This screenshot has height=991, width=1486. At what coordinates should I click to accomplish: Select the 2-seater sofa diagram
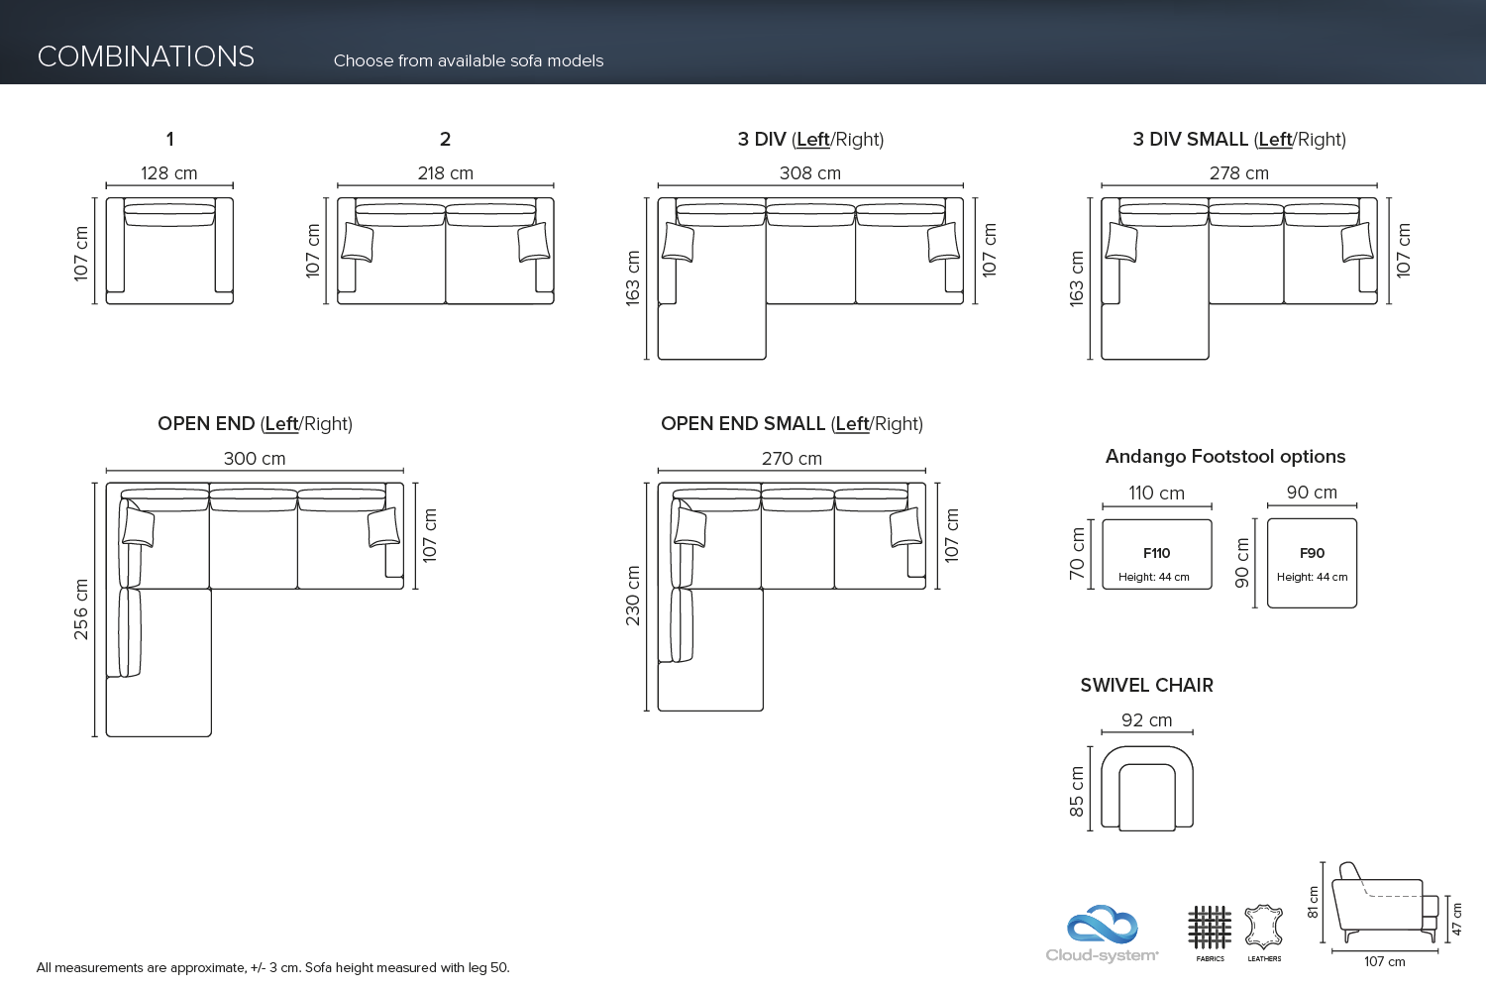click(445, 251)
